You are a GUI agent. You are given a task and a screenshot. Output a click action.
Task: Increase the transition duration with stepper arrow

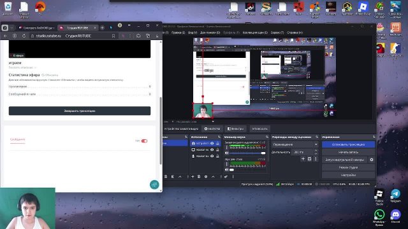pos(316,151)
